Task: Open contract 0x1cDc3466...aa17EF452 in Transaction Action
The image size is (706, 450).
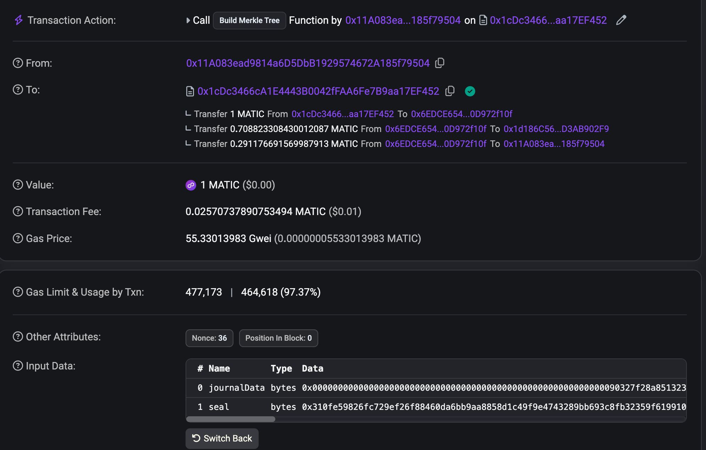Action: [x=548, y=20]
